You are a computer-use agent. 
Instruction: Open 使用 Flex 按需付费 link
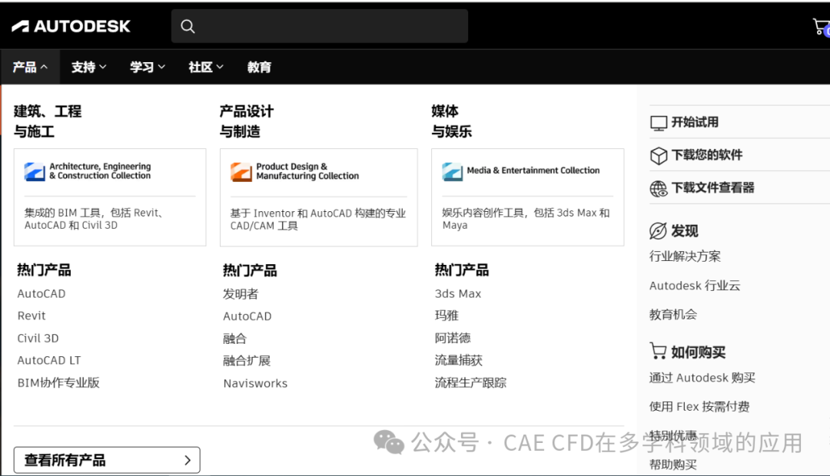(699, 407)
